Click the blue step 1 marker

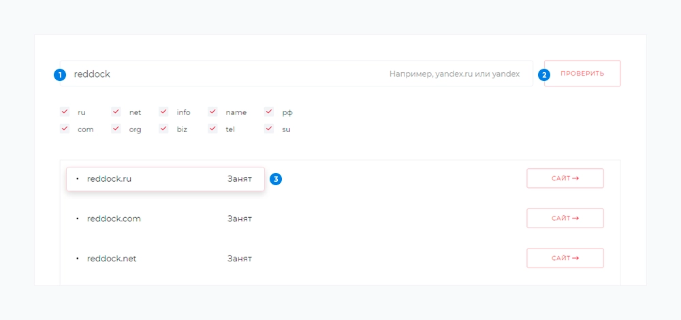(60, 75)
